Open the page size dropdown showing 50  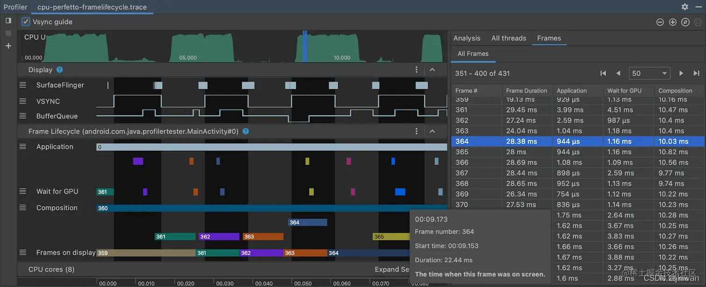click(x=650, y=73)
